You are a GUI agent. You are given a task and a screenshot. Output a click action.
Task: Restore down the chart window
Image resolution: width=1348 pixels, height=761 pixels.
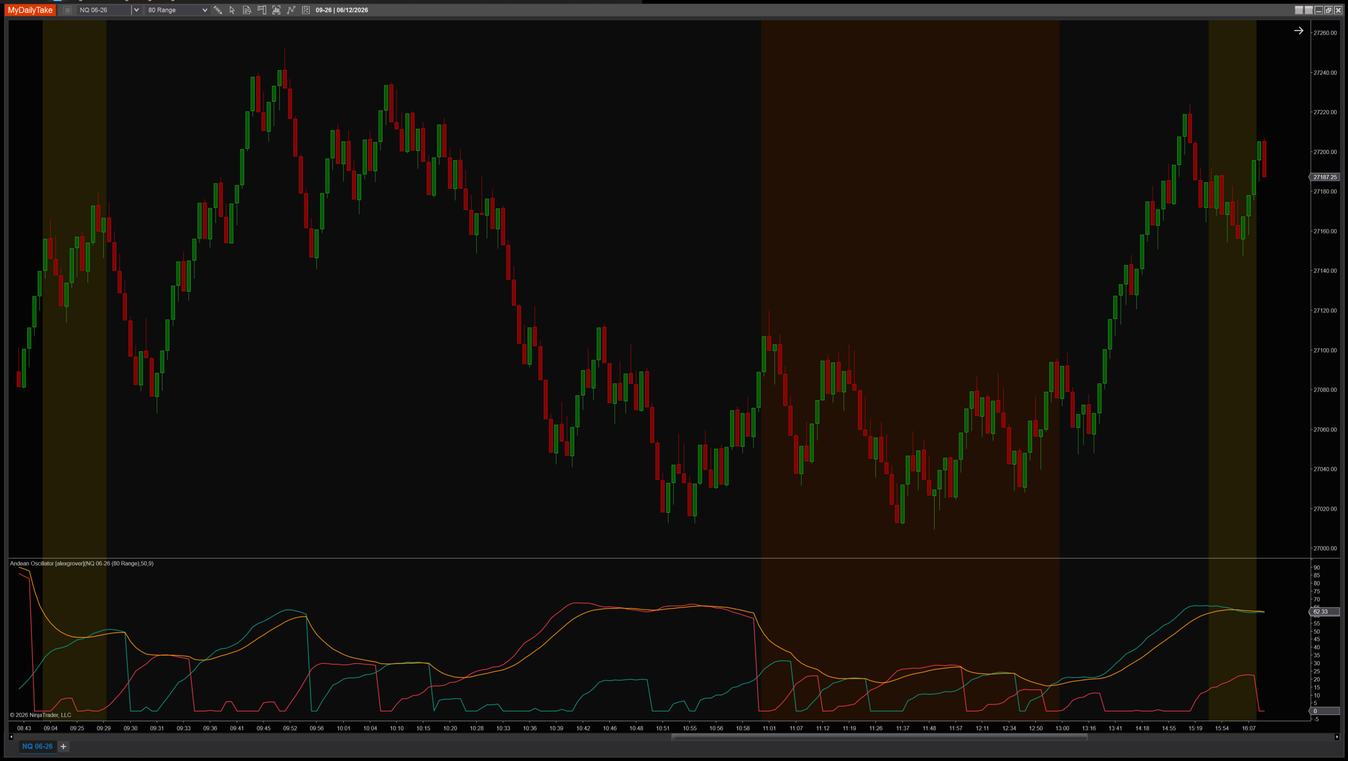point(1328,10)
